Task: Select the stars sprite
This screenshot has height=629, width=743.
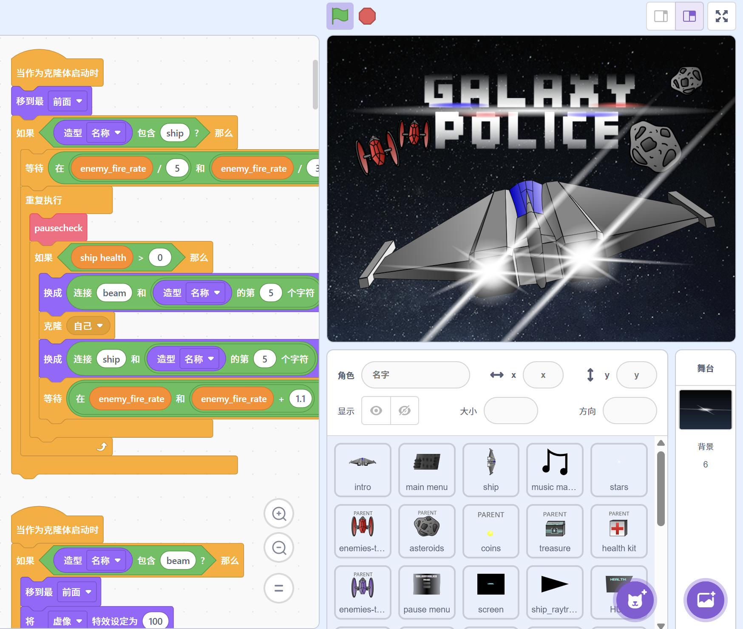Action: coord(619,470)
